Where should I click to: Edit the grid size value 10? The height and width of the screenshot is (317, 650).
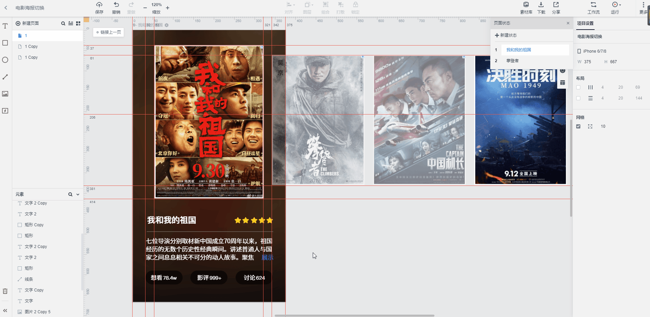pos(603,126)
